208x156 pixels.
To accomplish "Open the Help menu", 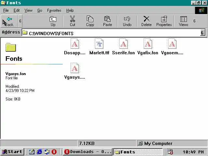I will (x=70, y=10).
